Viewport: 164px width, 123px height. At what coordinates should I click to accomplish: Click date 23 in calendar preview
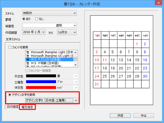pos(145,68)
